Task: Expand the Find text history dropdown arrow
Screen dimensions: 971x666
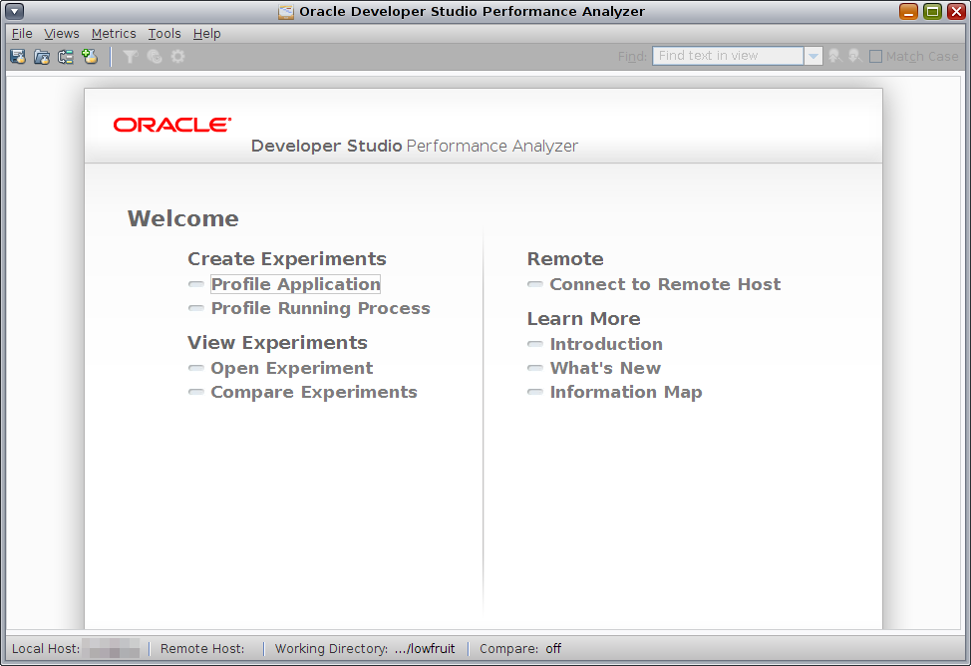Action: [x=813, y=57]
